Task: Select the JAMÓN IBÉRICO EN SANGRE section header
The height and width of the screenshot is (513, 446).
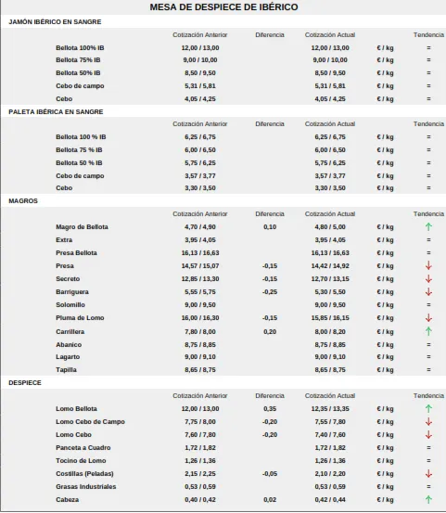Action: [55, 22]
